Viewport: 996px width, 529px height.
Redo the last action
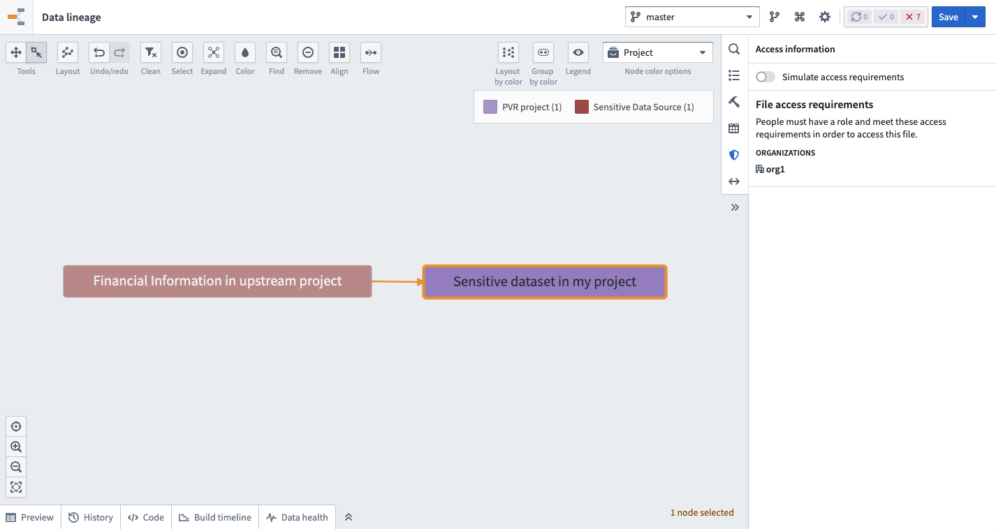119,52
